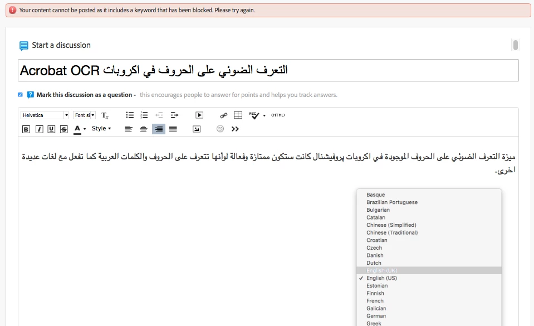Click into the Arabic message body text
Image resolution: width=534 pixels, height=326 pixels.
coord(268,163)
